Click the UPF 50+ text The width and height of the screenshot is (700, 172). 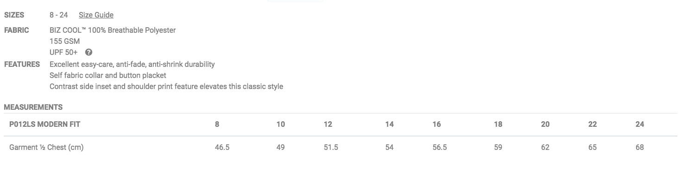63,52
